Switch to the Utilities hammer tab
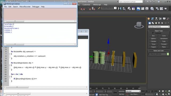The height and width of the screenshot is (96, 171). 168,19
